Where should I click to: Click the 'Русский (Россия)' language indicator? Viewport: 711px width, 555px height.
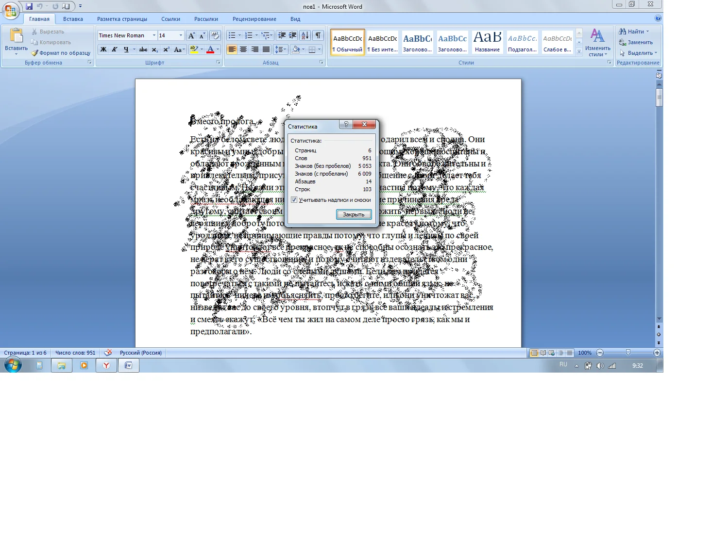(141, 353)
